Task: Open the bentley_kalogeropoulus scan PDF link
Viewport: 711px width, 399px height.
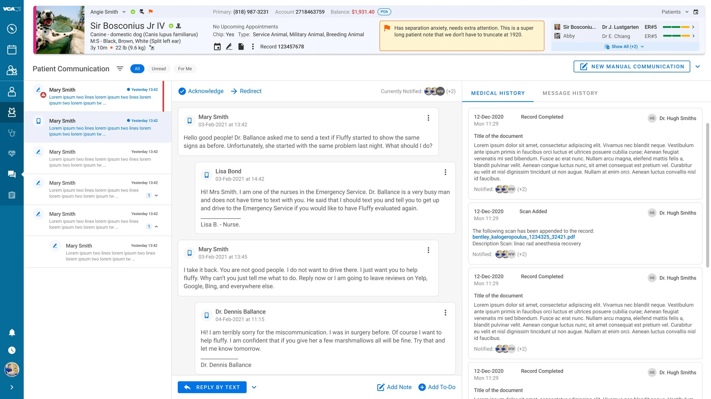Action: pyautogui.click(x=523, y=237)
